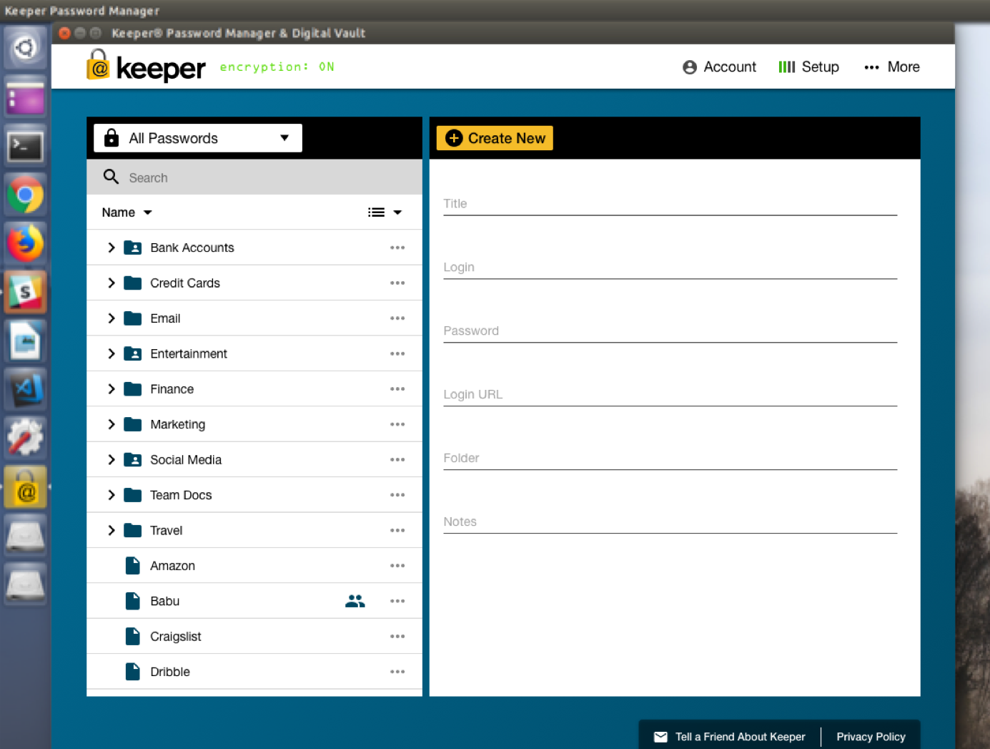This screenshot has width=990, height=749.
Task: Click the Create New button
Action: [495, 138]
